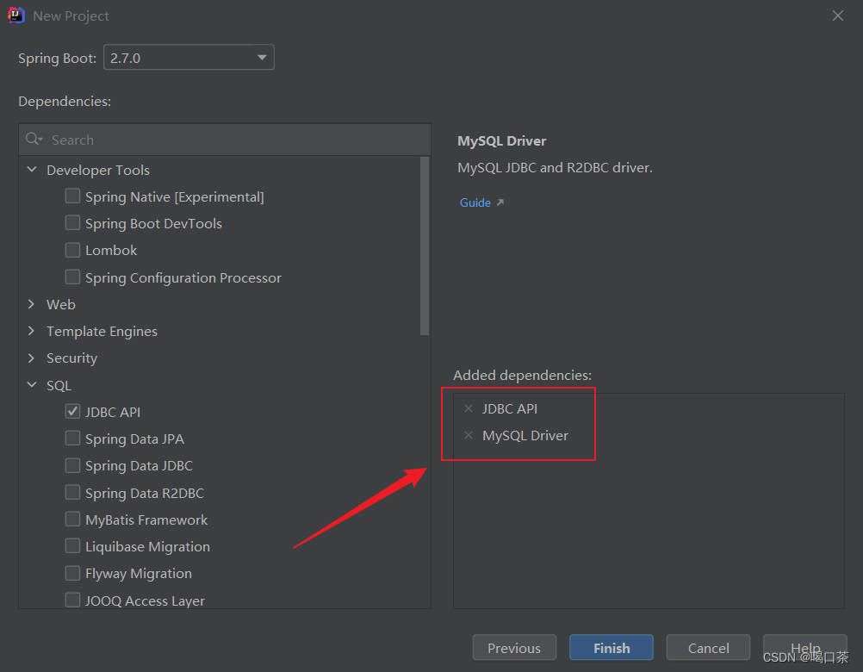Focus the dependency Search field
The image size is (863, 672).
point(225,140)
